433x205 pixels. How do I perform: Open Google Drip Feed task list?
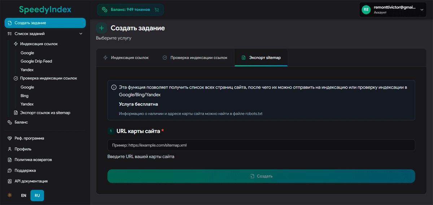coord(36,61)
